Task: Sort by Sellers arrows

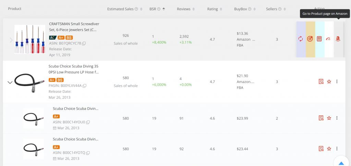Action: click(285, 9)
